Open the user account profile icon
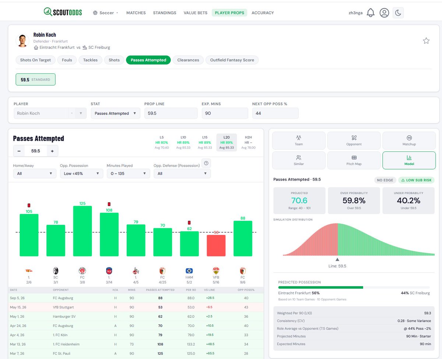This screenshot has width=442, height=359. (x=384, y=13)
